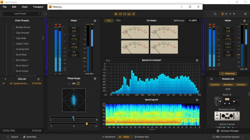The image size is (250, 140).
Task: Select the outlined half-circle phase scope mode
Action: 69,83
